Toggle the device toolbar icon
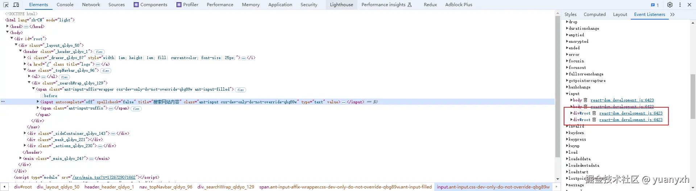The width and height of the screenshot is (696, 191). coord(16,5)
